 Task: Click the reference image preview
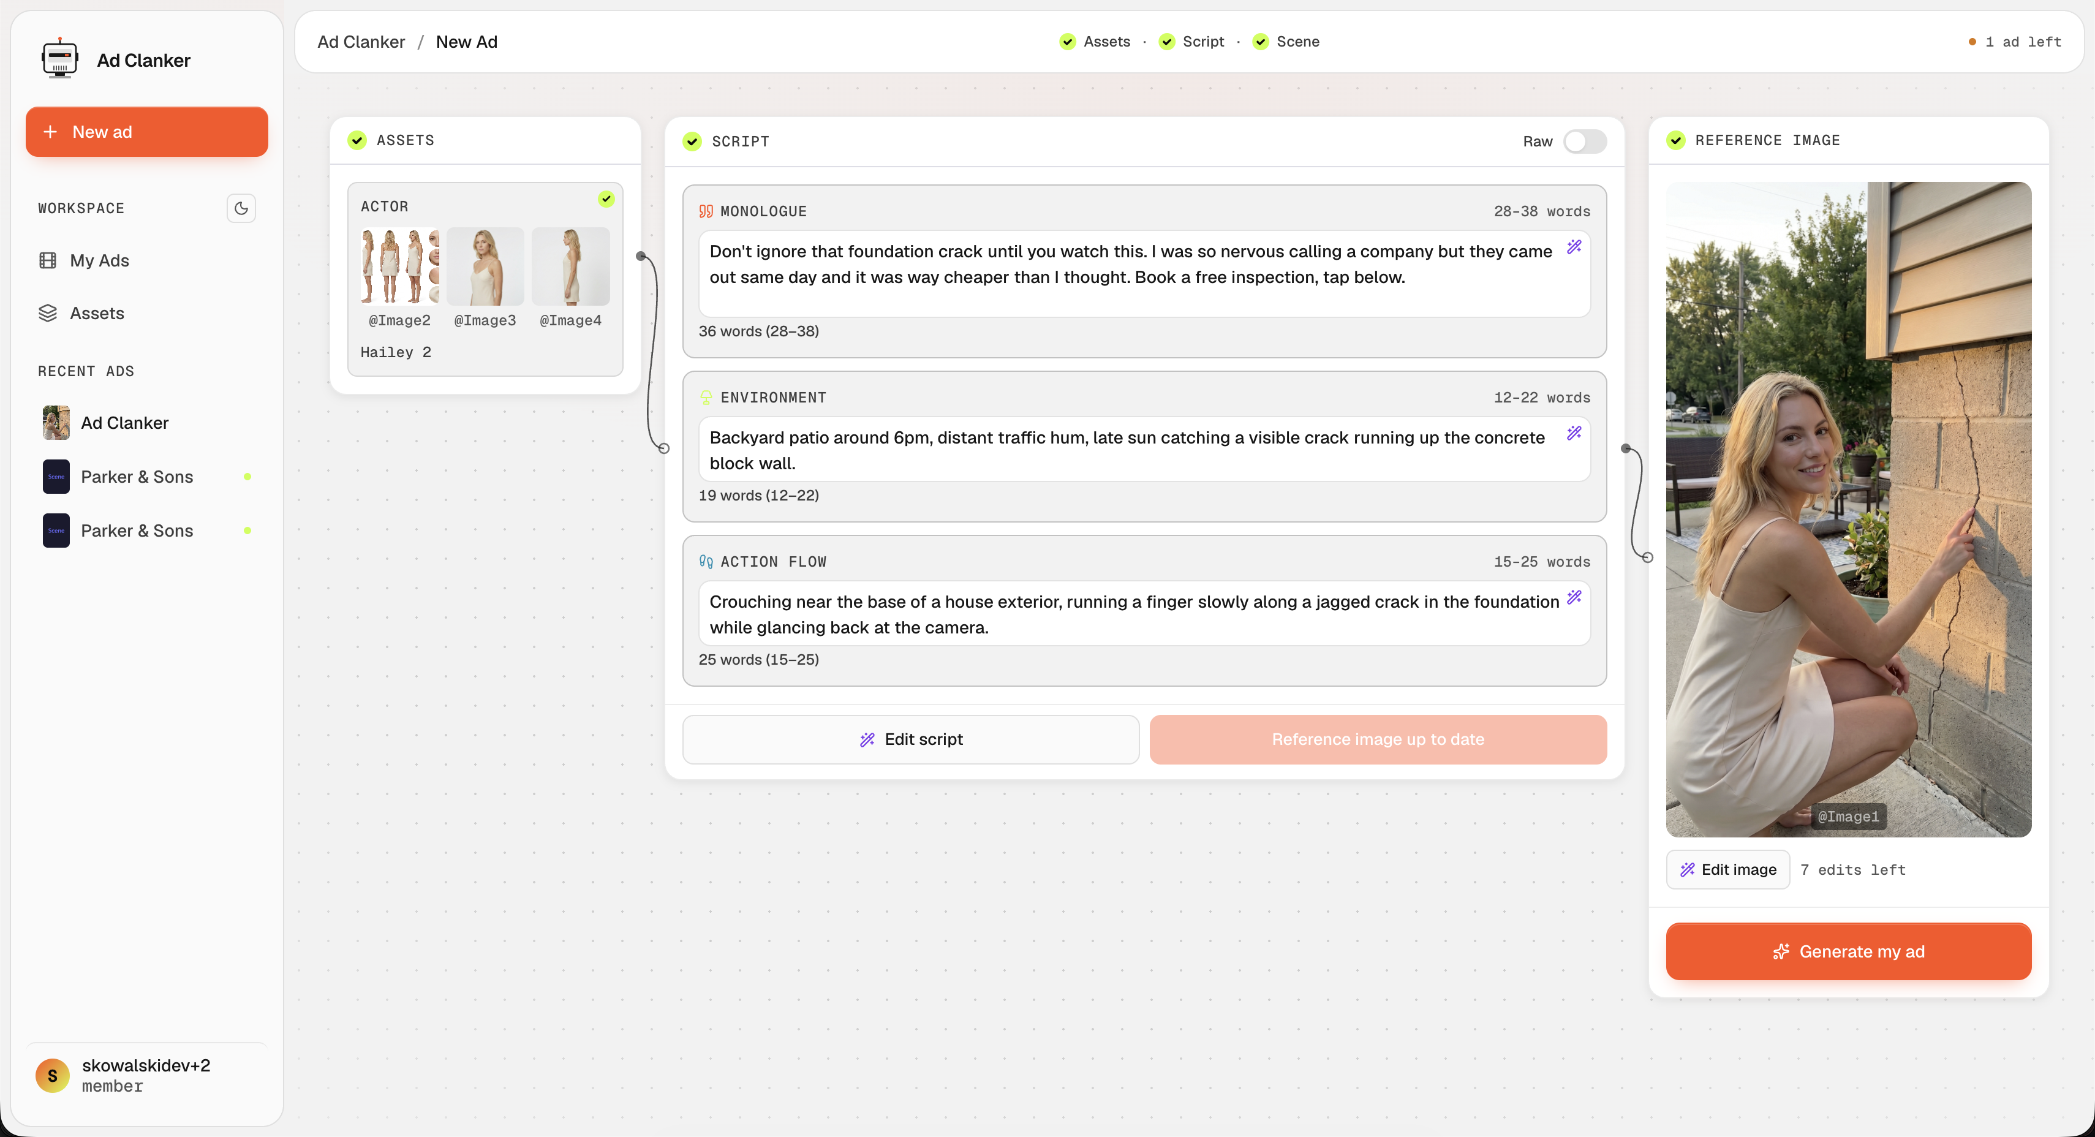(x=1848, y=509)
